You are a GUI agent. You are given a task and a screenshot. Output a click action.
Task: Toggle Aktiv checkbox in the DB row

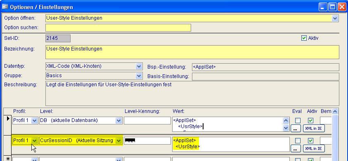pos(311,121)
